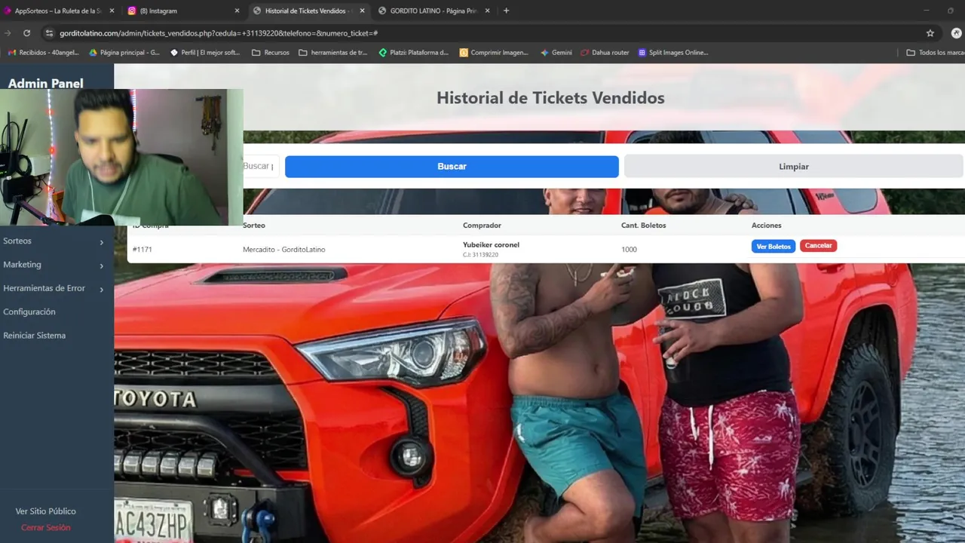Open a new browser tab
965x543 pixels.
(506, 11)
